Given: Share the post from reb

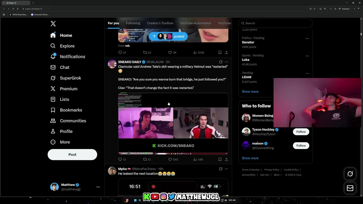Looking at the screenshot, I should 226,52.
